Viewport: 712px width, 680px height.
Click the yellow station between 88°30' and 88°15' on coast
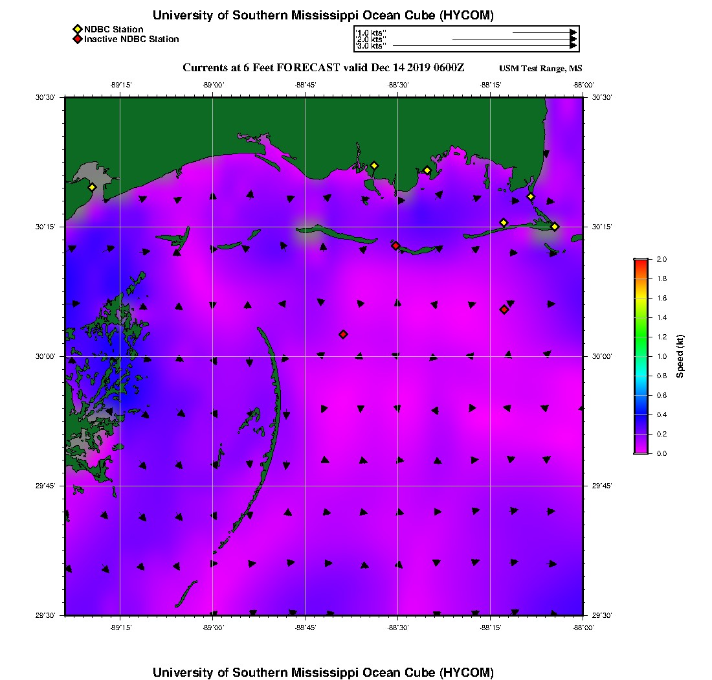427,171
